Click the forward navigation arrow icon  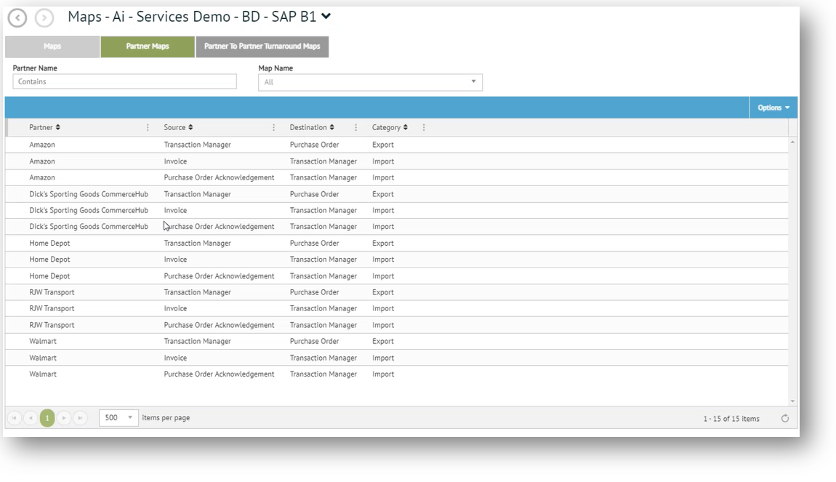pos(44,17)
